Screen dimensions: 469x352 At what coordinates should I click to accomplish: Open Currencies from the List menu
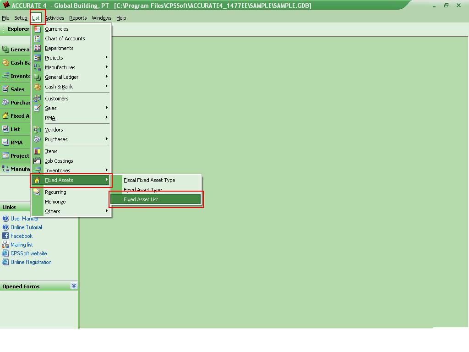(56, 28)
